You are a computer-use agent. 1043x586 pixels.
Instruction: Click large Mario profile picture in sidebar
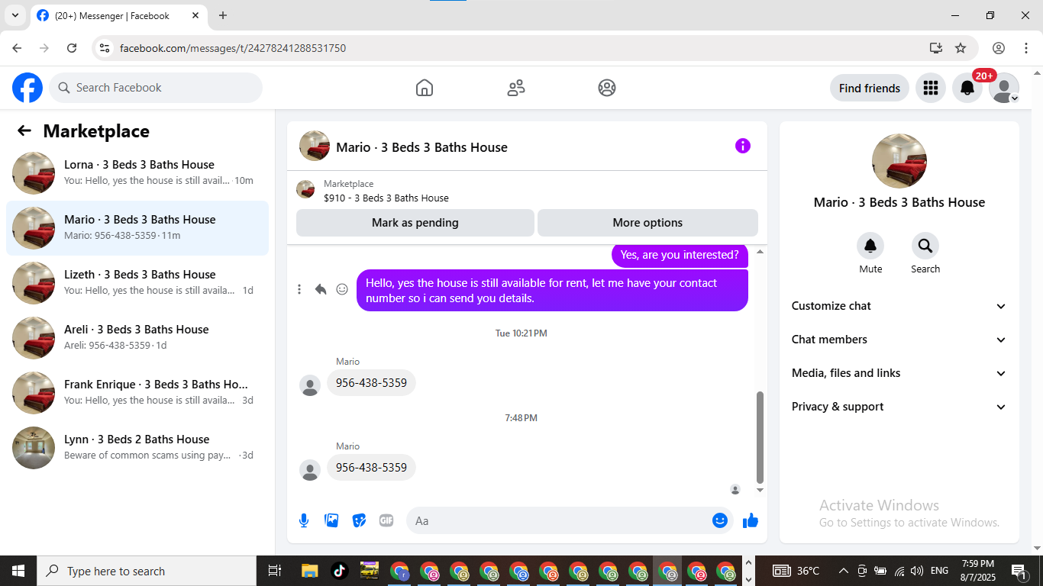click(899, 161)
